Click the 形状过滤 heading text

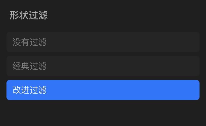pos(29,15)
